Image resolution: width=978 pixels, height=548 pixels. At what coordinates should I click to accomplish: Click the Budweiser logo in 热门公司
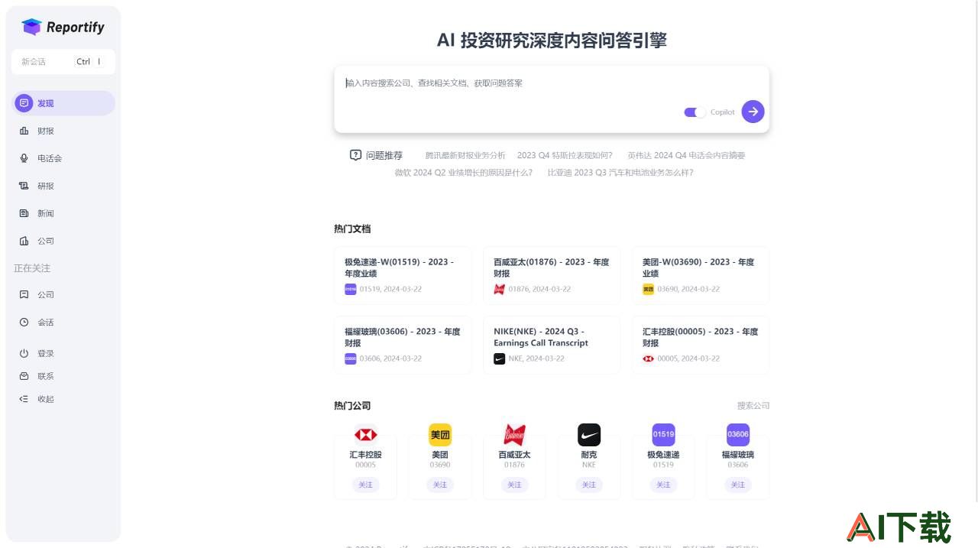coord(514,435)
